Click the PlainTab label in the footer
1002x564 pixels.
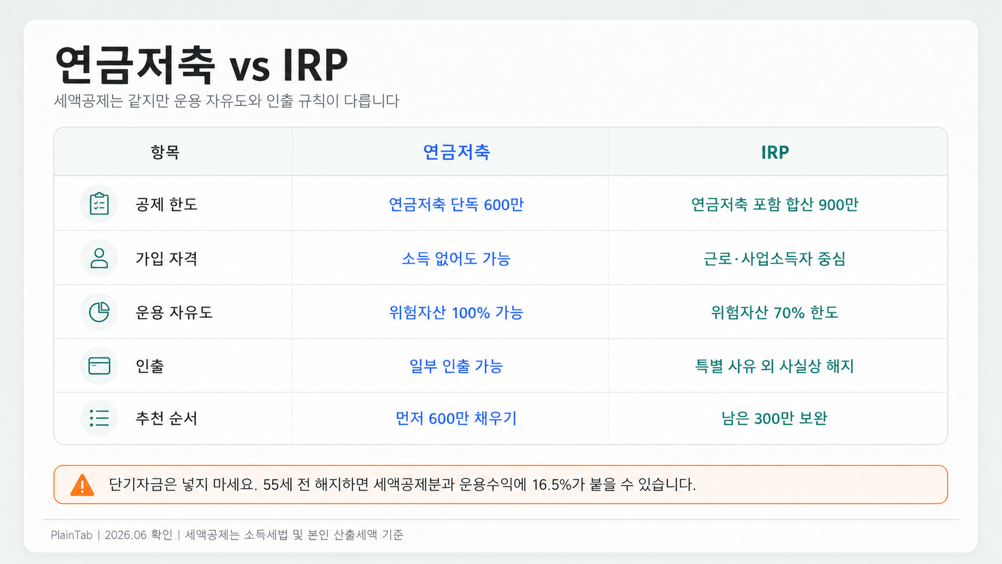(71, 535)
